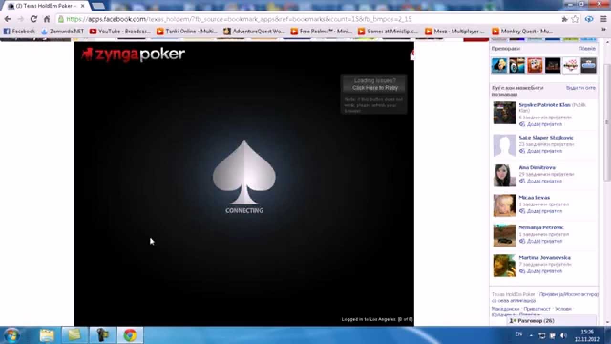This screenshot has width=611, height=344.
Task: Click the green padlock in address bar
Action: click(x=61, y=19)
